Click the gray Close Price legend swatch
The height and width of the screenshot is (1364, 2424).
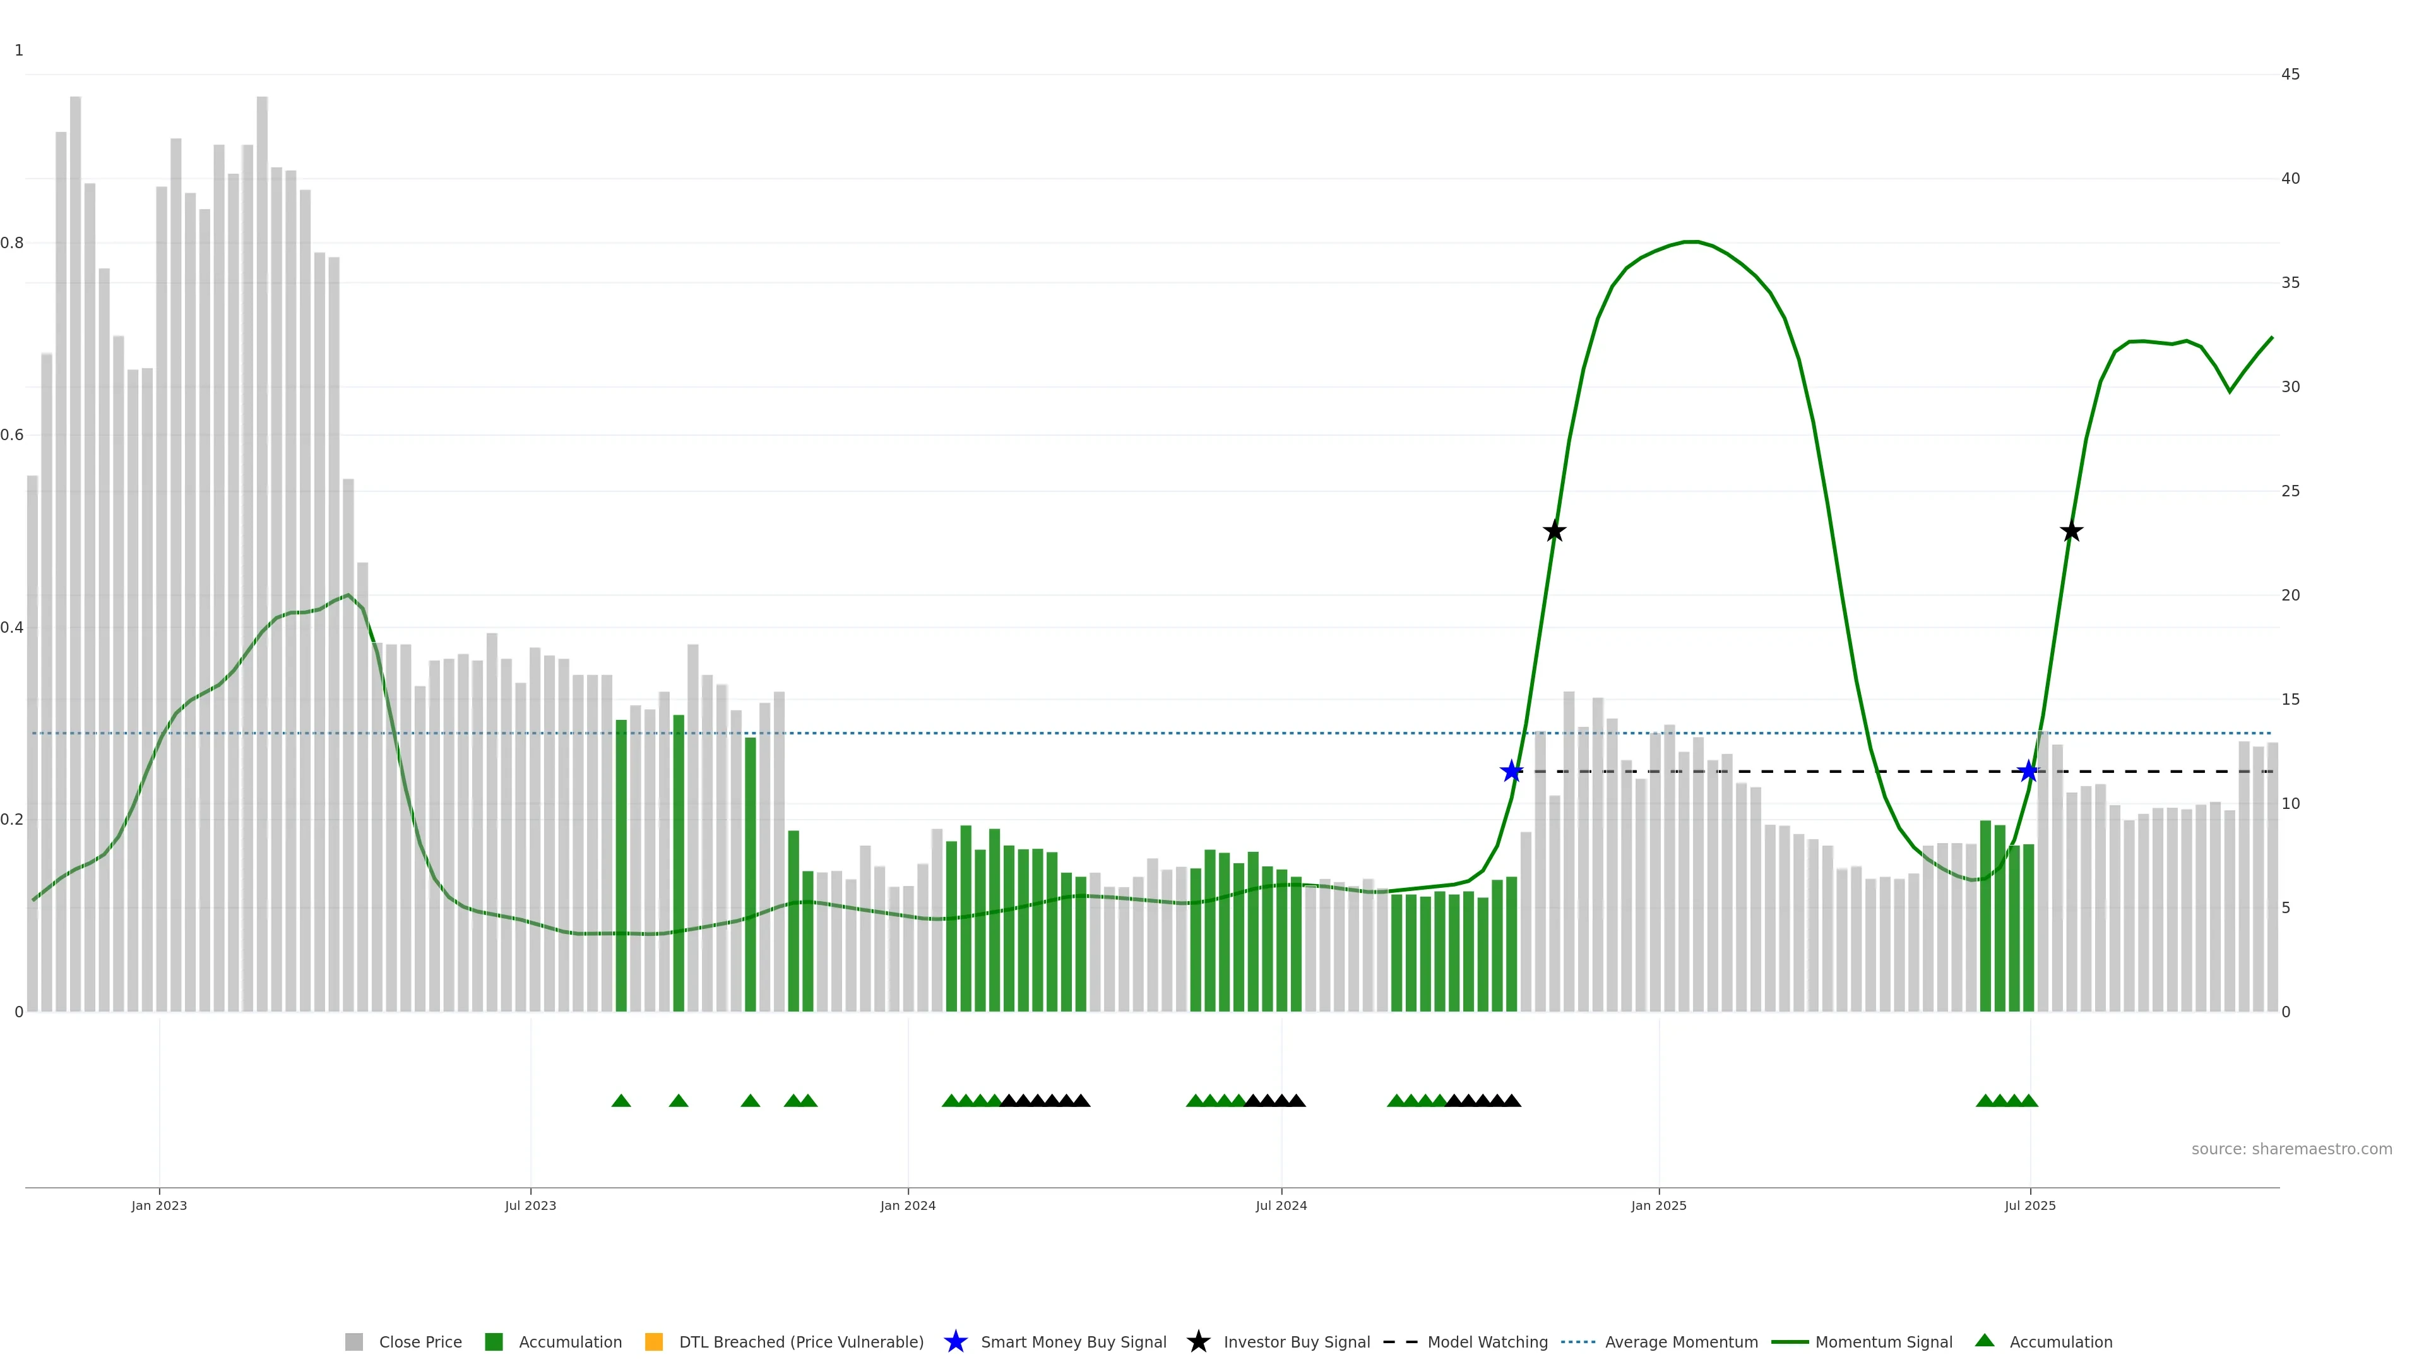point(353,1343)
